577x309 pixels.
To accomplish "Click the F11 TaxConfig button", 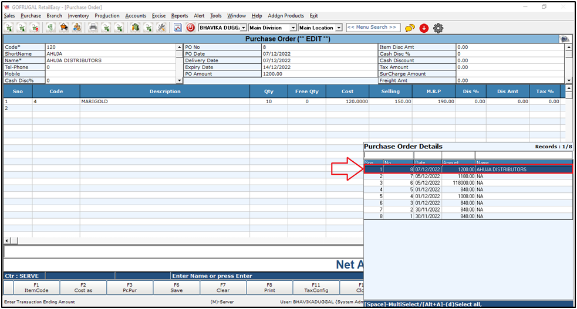I will click(316, 287).
